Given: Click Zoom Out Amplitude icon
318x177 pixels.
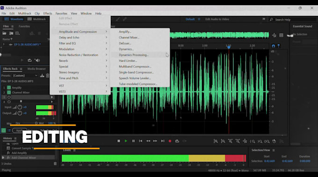Looking at the screenshot, I should click(223, 141).
